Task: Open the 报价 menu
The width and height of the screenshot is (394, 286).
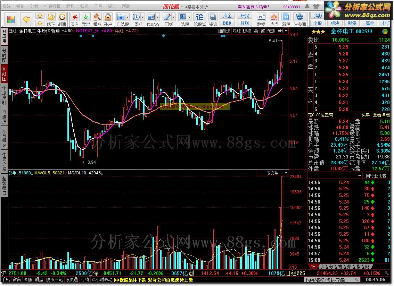Action: pos(20,6)
